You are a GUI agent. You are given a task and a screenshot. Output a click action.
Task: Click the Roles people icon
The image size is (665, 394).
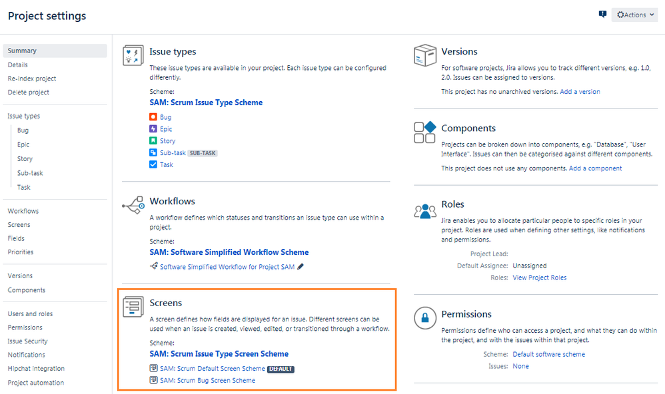(x=425, y=211)
